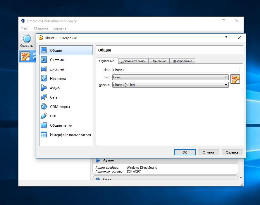This screenshot has height=205, width=260.
Task: Switch to the Описание tab
Action: (159, 61)
